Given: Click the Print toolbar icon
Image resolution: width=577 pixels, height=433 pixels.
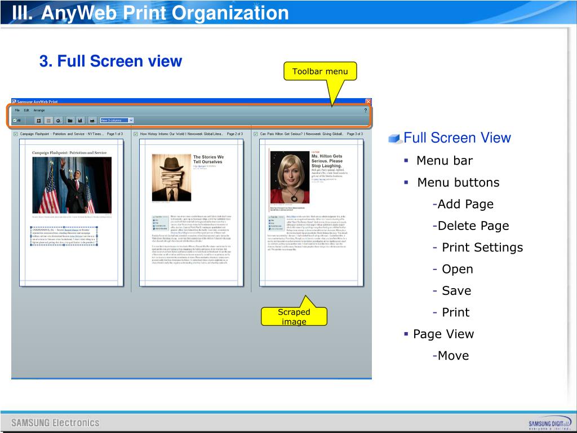Looking at the screenshot, I should click(x=92, y=121).
